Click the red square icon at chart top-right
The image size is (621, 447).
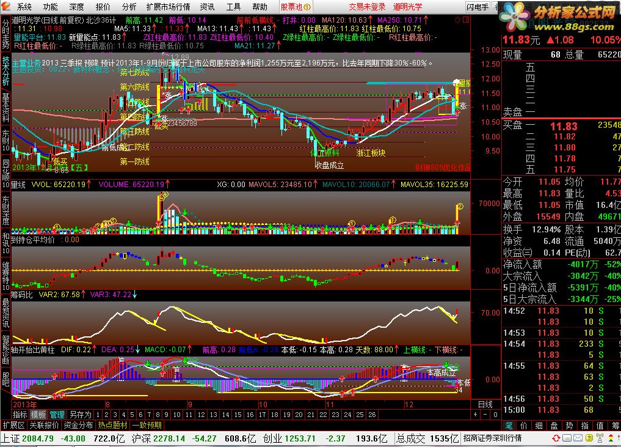466,20
